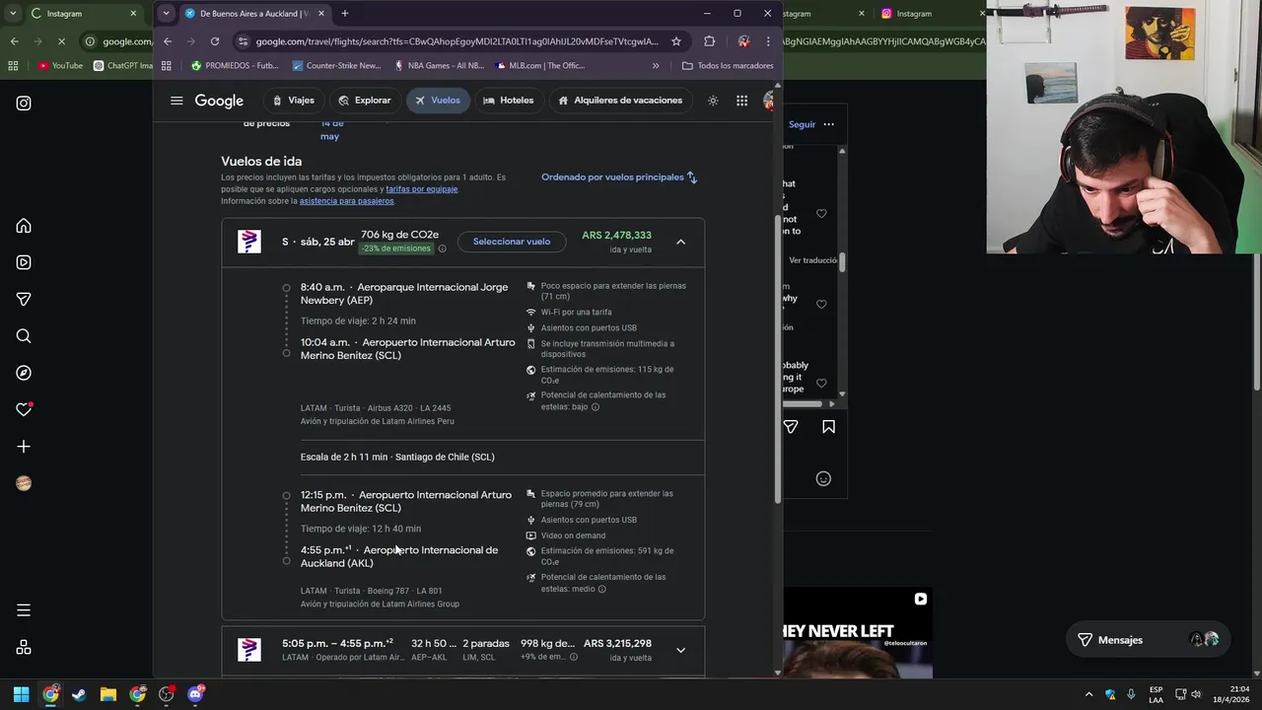Collapse the ARS 2,478,333 flight details

tap(680, 242)
